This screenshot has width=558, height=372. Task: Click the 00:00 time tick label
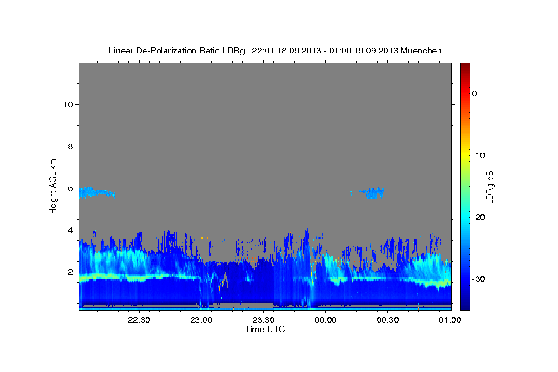pyautogui.click(x=325, y=320)
